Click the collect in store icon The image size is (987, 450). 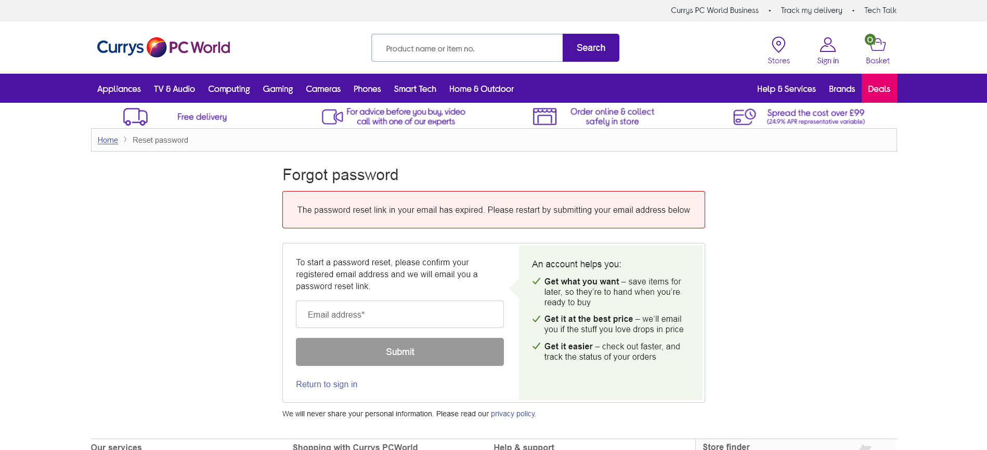click(544, 116)
